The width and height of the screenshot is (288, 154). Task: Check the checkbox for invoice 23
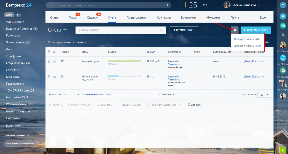49,76
